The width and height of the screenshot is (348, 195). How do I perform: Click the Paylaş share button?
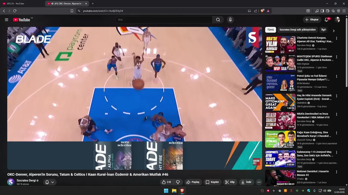(x=193, y=182)
